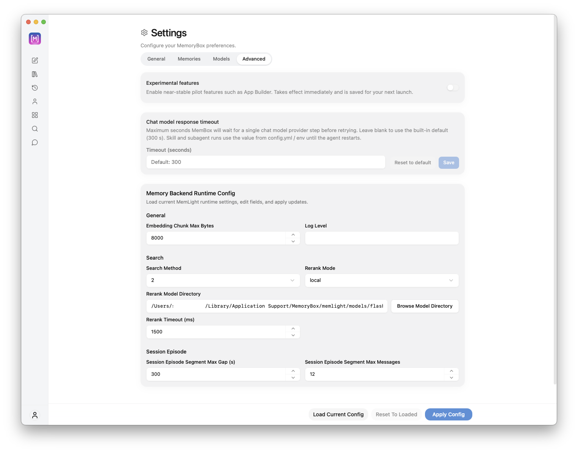The height and width of the screenshot is (453, 578).
Task: Increment Embedding Chunk Max Bytes value
Action: pos(293,235)
